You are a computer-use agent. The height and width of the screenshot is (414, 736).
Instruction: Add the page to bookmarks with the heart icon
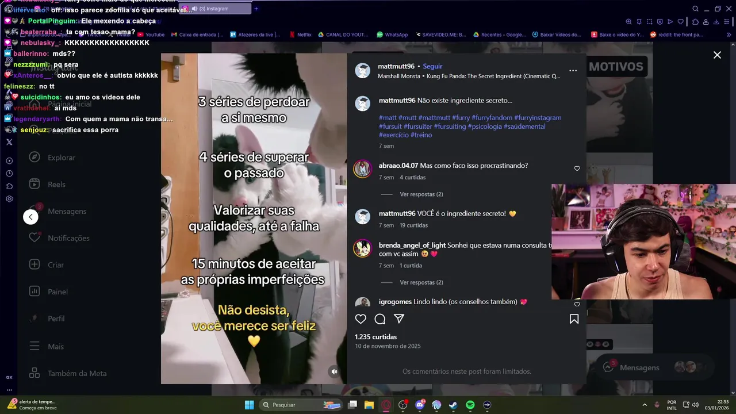click(681, 22)
